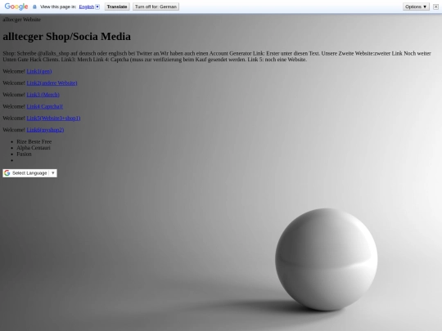This screenshot has width=442, height=331.
Task: Click the 'Fusion' list item
Action: coord(24,154)
